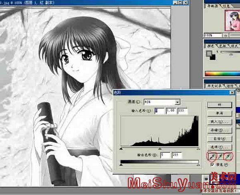Click the Color panel slider handle
This screenshot has width=240, height=195.
(x=231, y=54)
